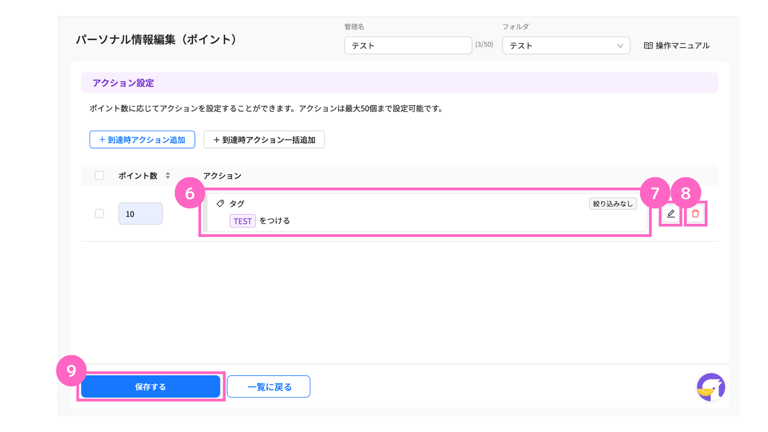Viewport: 768px width, 432px height.
Task: Click the folder dropdown chevron arrow
Action: tap(620, 46)
